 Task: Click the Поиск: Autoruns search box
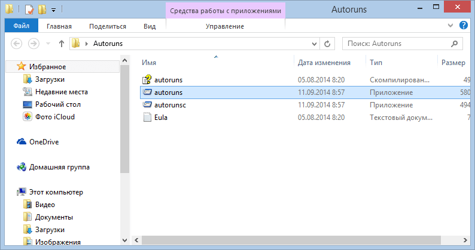pos(397,44)
